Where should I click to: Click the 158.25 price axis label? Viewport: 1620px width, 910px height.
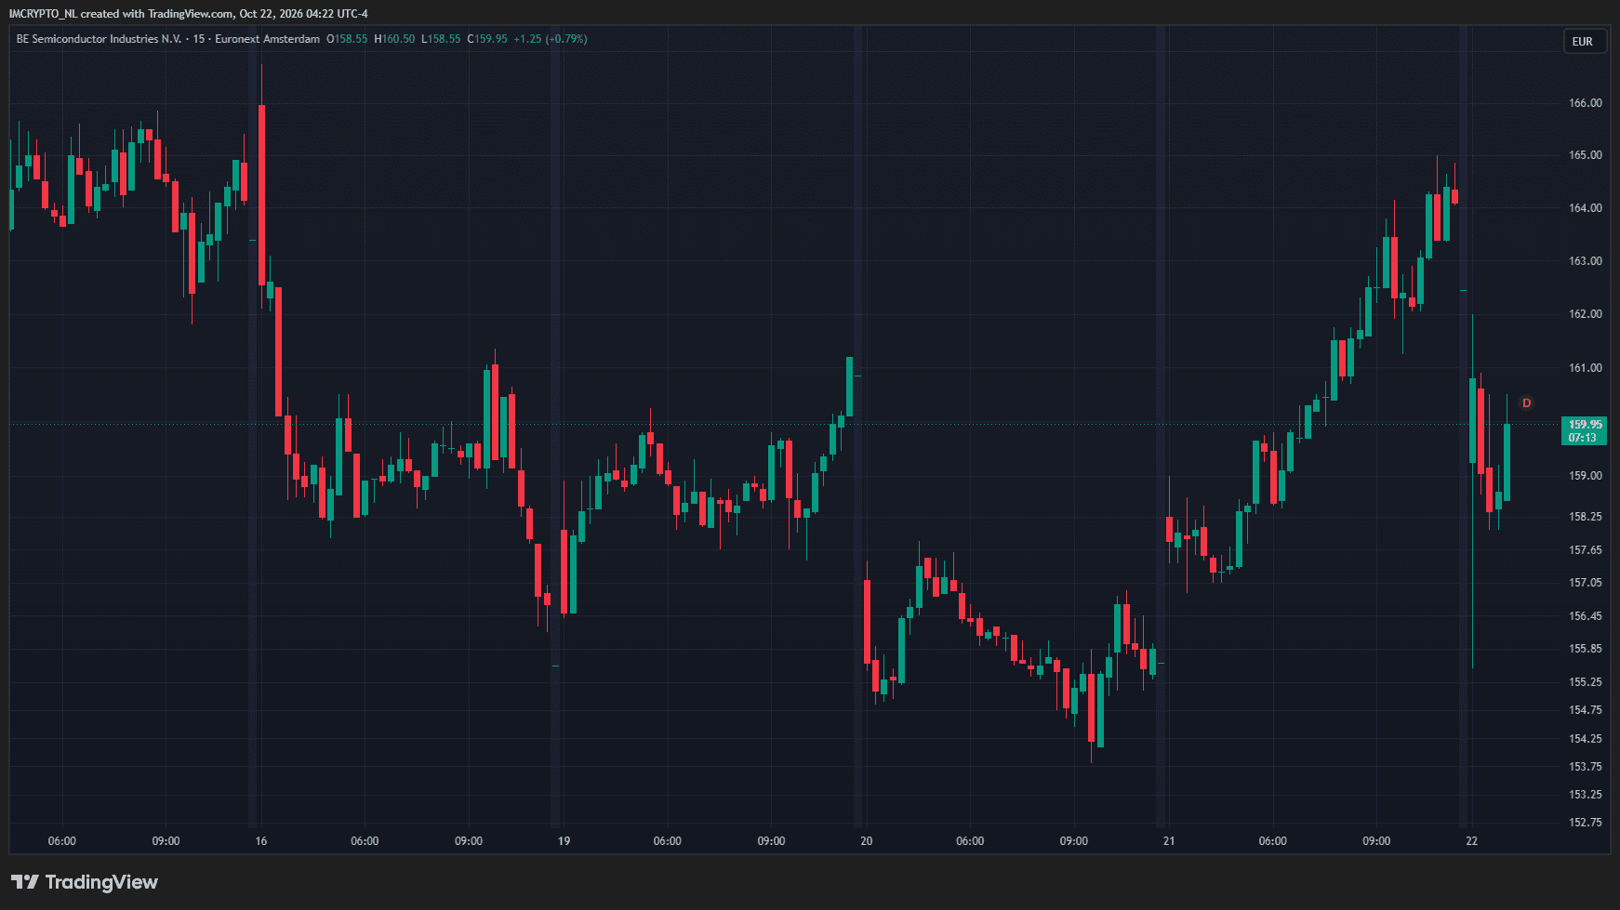pyautogui.click(x=1586, y=517)
